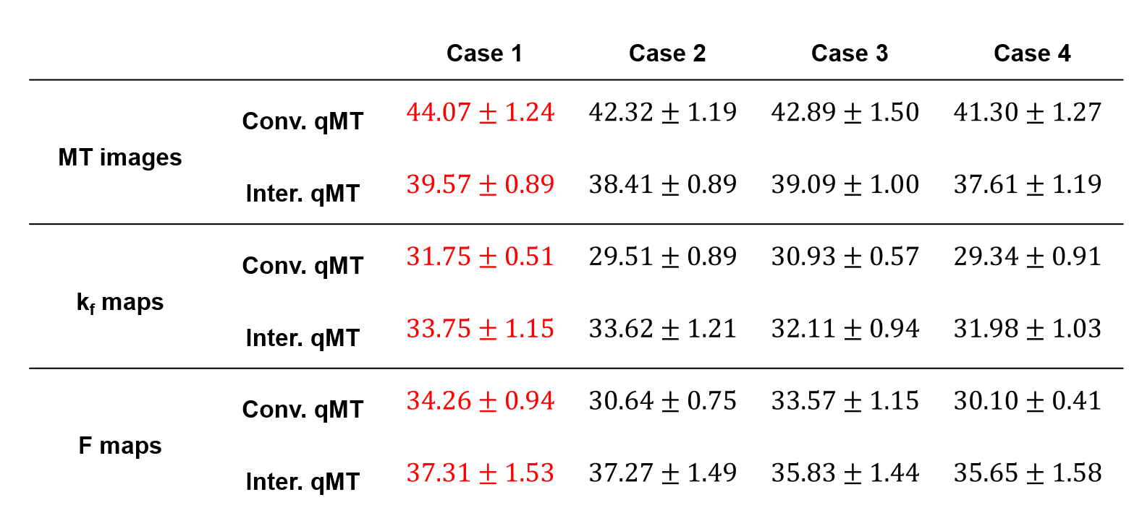Click the red value 44.07 ± 1.24
The image size is (1142, 513).
pos(480,113)
